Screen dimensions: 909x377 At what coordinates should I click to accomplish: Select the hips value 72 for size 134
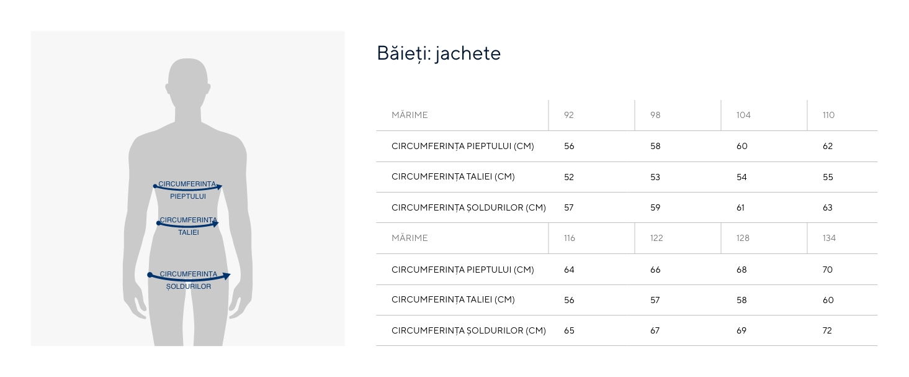pos(827,330)
